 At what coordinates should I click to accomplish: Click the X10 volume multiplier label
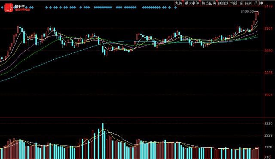(x=268, y=157)
